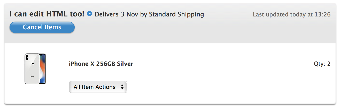Open the iPhone X 256GB Silver product title
The height and width of the screenshot is (109, 340).
[x=101, y=64]
